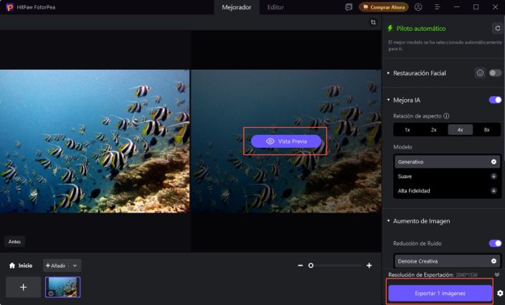Click the info icon next to Relación de aspecto
Viewport: 505px width, 305px height.
446,116
